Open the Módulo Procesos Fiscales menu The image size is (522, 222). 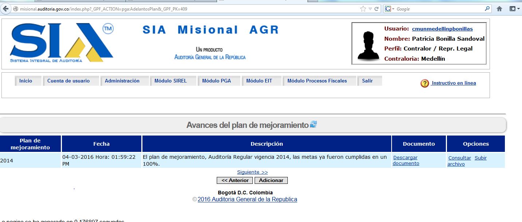317,81
